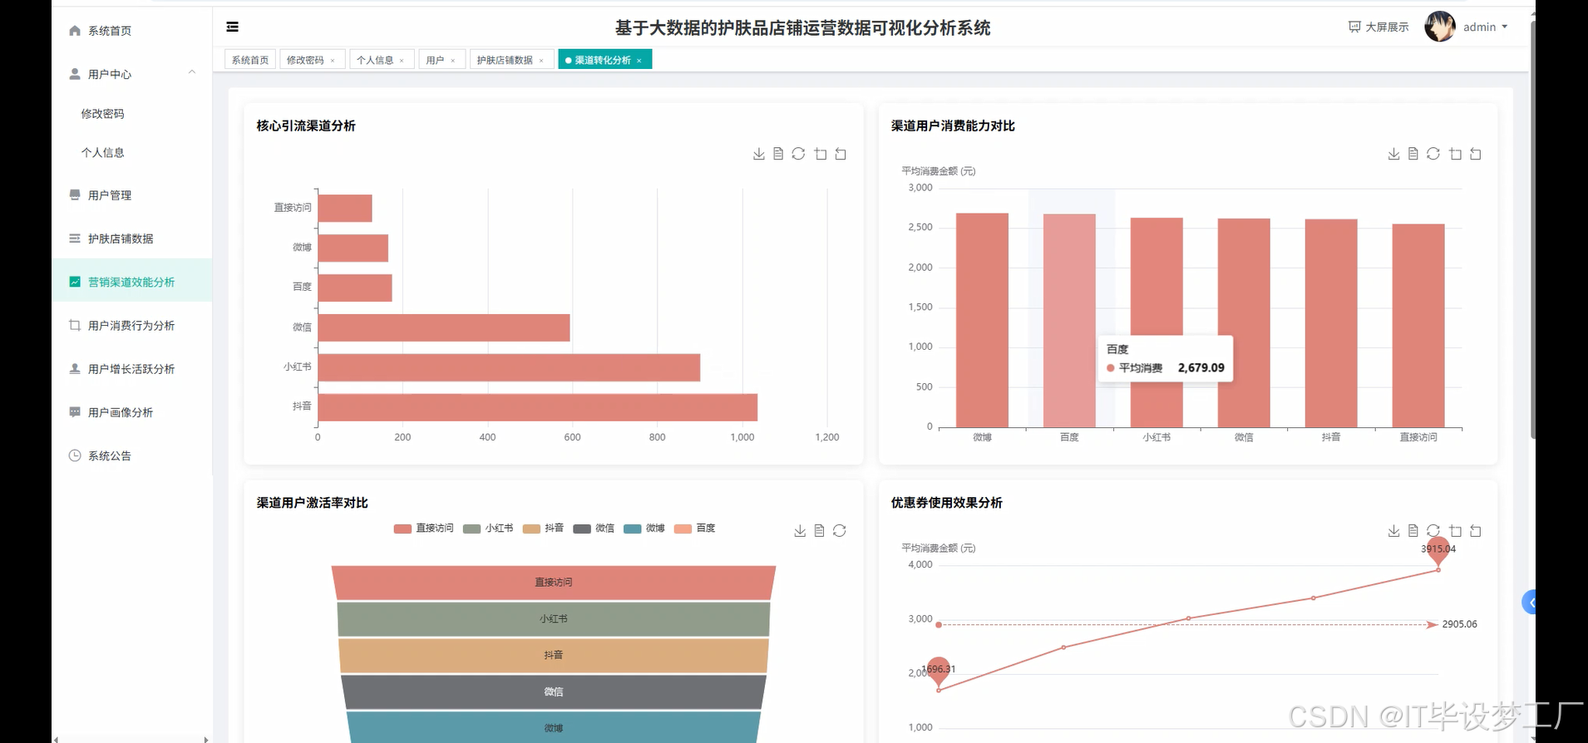Open 用户管理 in the sidebar
Image resolution: width=1588 pixels, height=743 pixels.
coord(131,195)
